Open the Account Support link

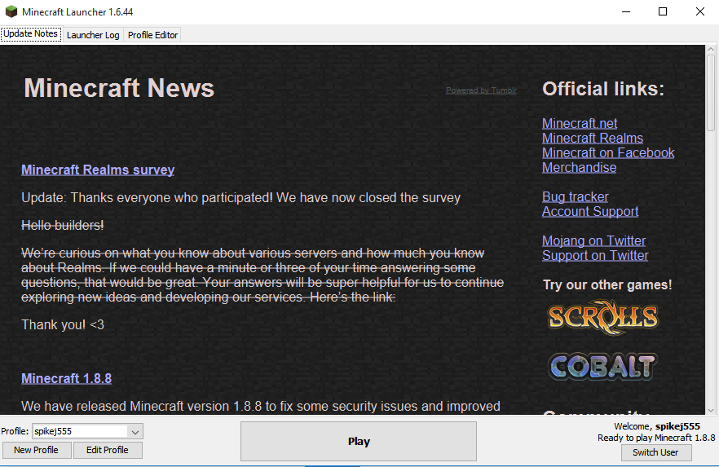[590, 211]
